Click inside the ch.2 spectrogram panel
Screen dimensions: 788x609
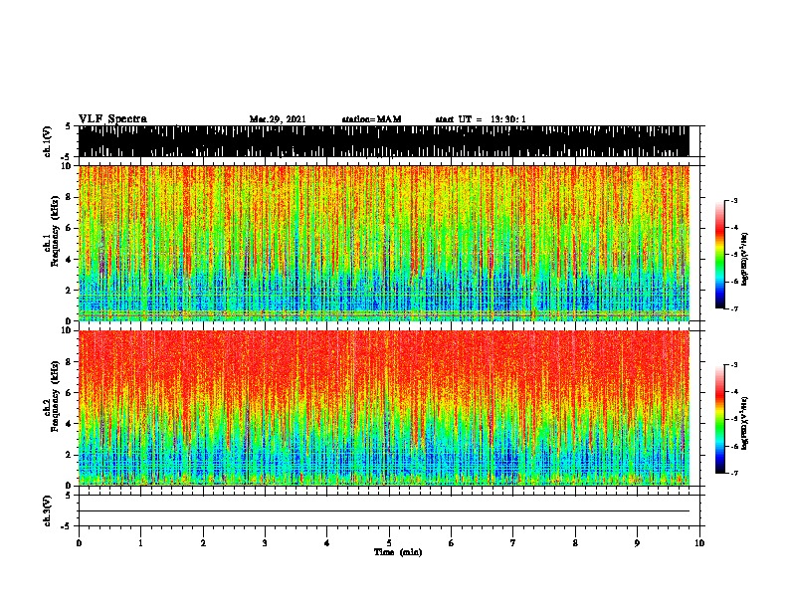383,408
